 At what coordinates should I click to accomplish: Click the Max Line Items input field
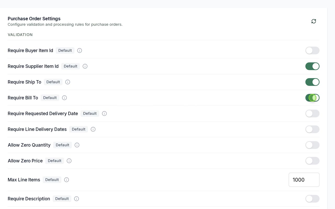click(304, 180)
